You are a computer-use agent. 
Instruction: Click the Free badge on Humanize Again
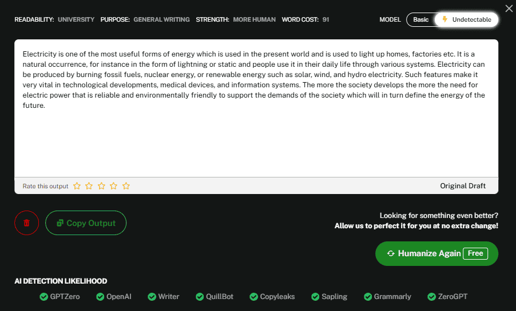pos(475,253)
